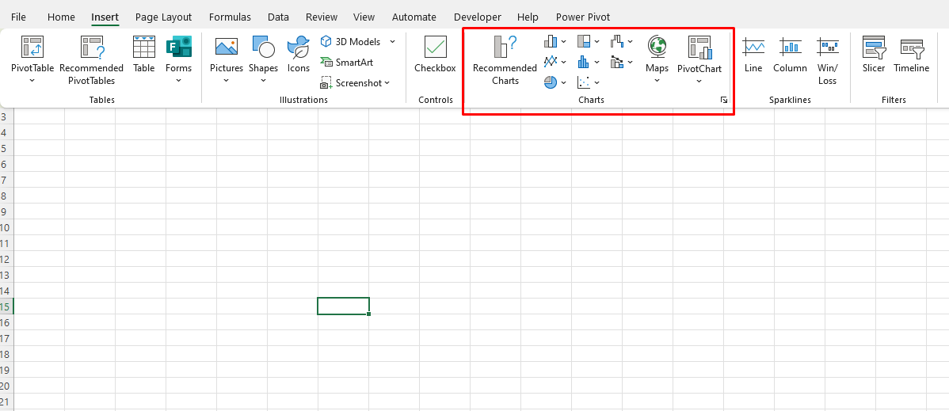The height and width of the screenshot is (411, 949).
Task: Expand the Pie chart dropdown arrow
Action: click(x=563, y=83)
